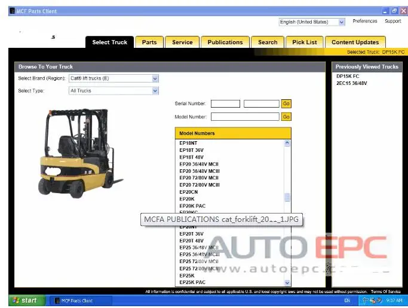Click the Terms Of Service link

coord(386,292)
